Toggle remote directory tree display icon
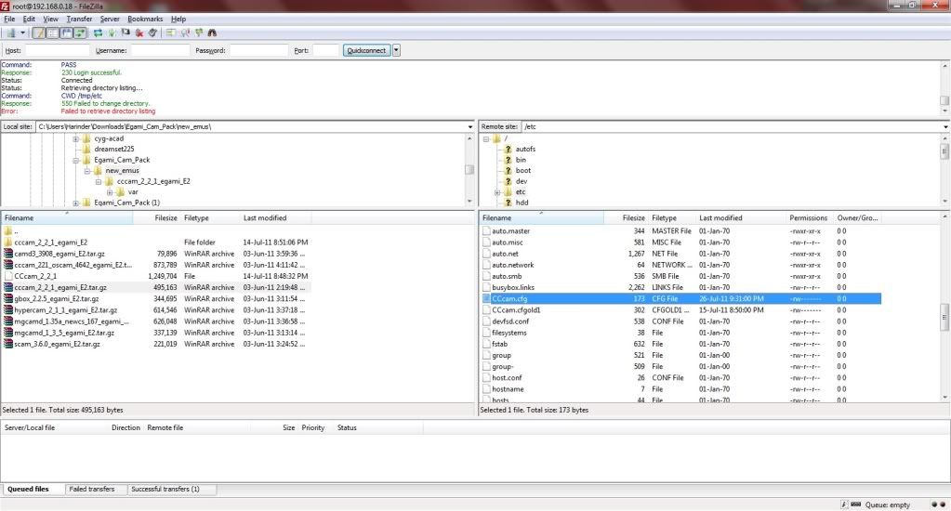The height and width of the screenshot is (511, 951). (66, 33)
